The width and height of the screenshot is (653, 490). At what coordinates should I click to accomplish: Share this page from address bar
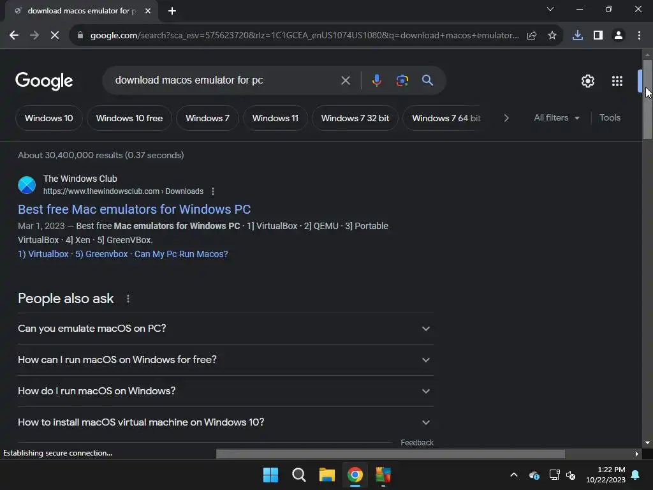[x=532, y=36]
